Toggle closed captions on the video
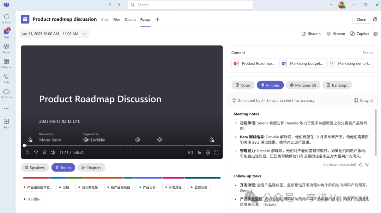381x213 pixels. pos(191,152)
